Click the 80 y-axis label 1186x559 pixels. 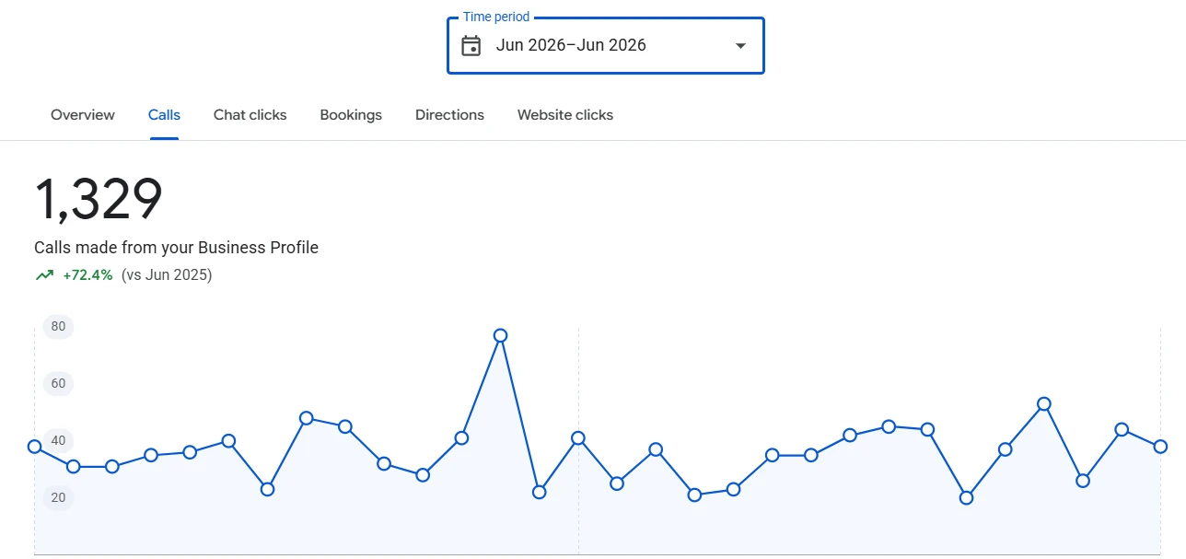point(58,326)
